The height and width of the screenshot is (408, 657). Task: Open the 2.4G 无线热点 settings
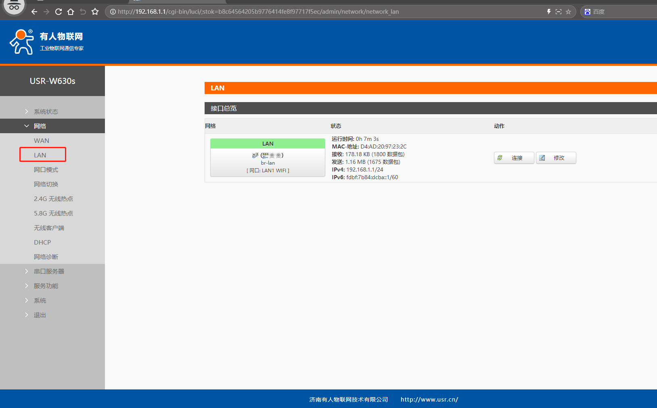click(53, 199)
